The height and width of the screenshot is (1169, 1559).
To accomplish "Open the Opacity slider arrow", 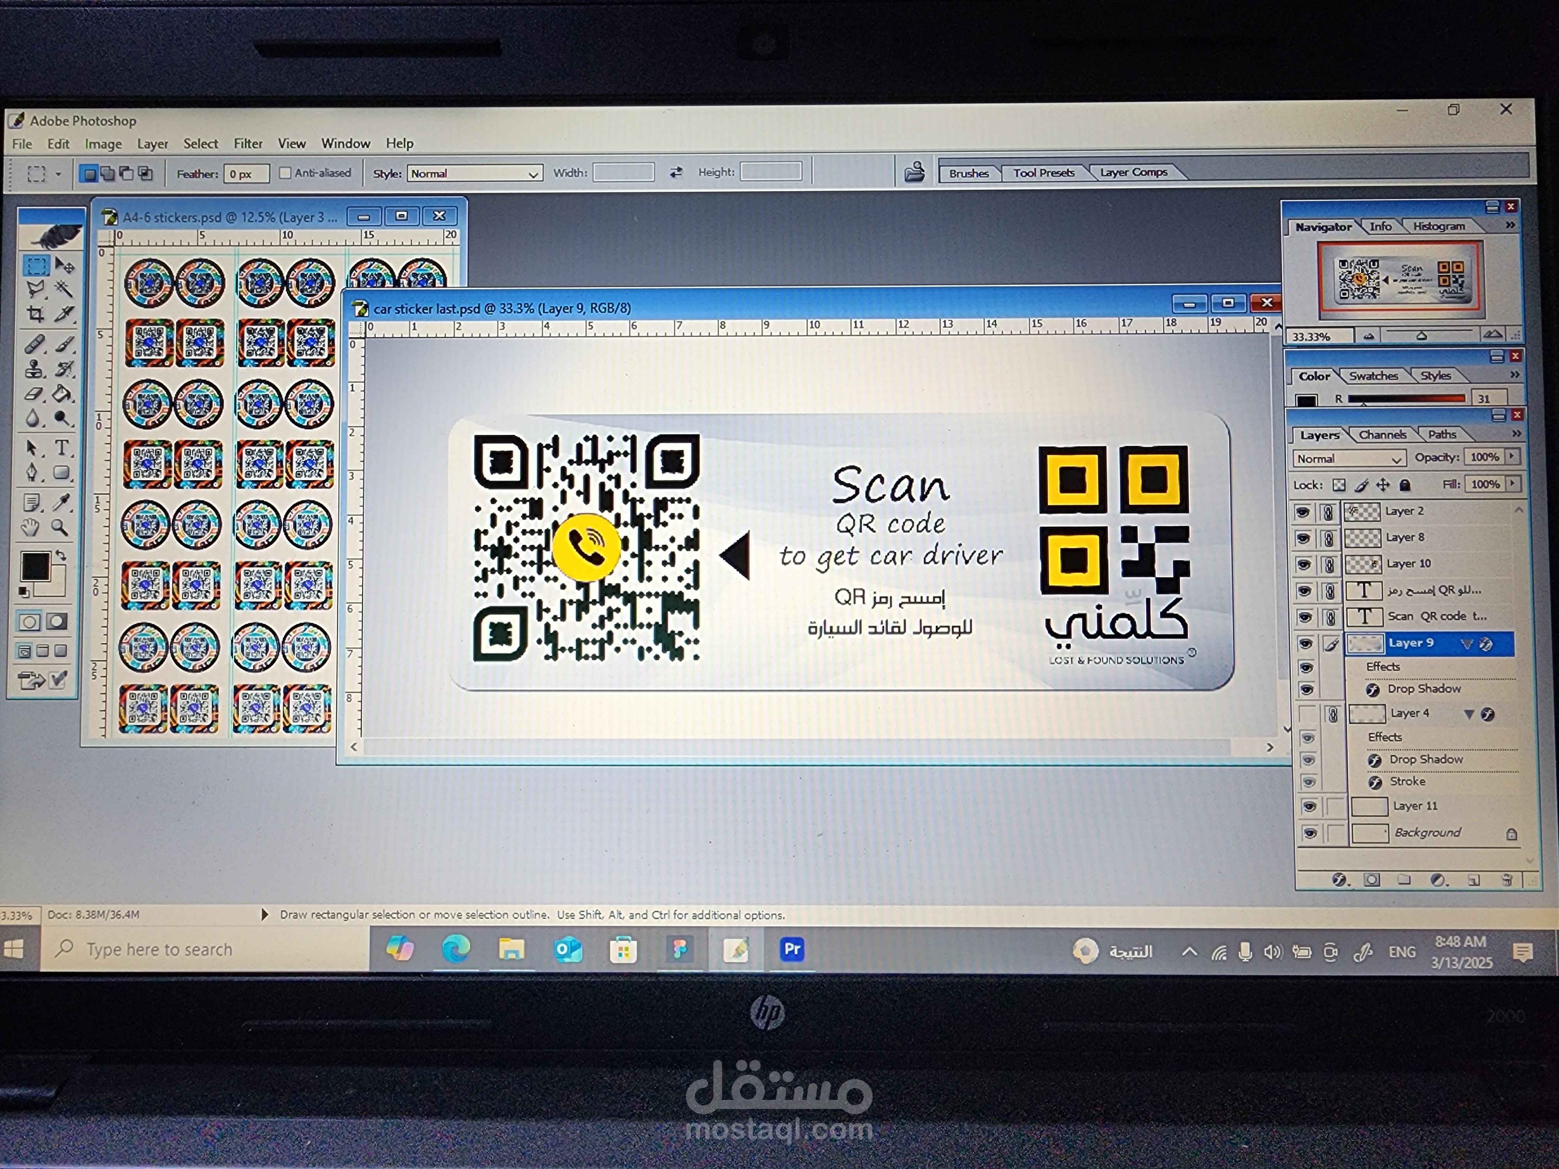I will [x=1512, y=457].
